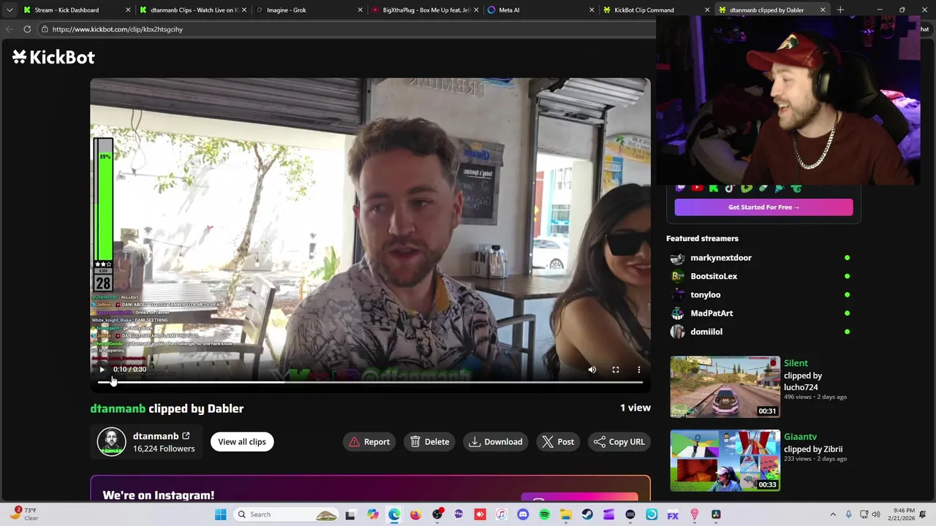
Task: Switch to dtanmanb Clips tab
Action: pos(192,10)
